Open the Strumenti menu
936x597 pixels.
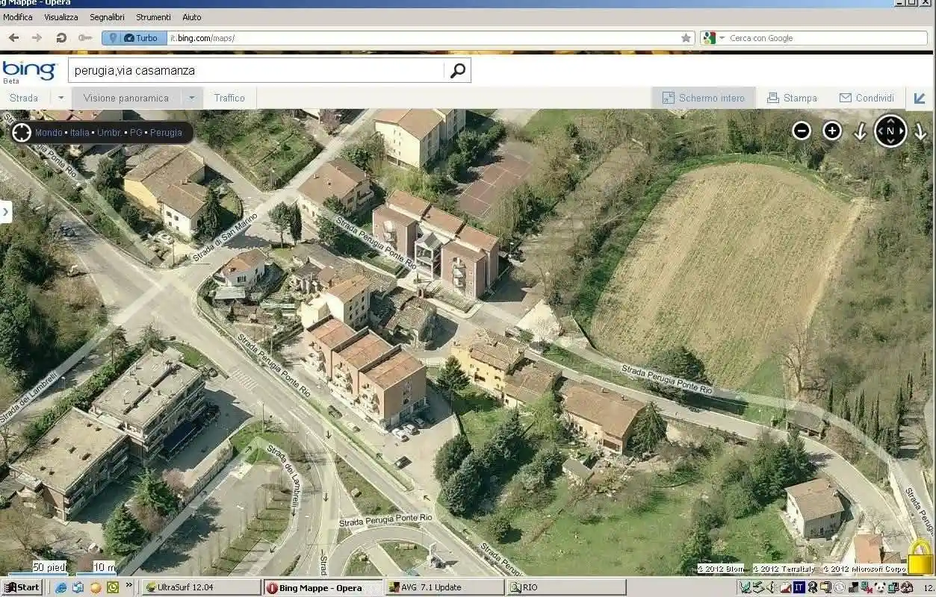(x=153, y=17)
